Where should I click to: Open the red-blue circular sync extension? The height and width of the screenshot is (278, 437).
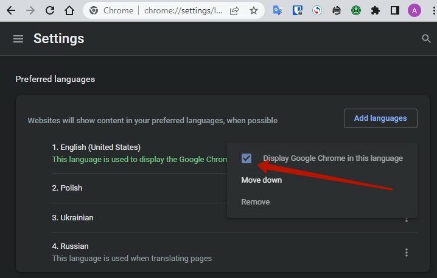(317, 10)
